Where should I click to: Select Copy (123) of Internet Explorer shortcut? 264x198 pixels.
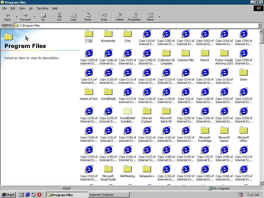(x=89, y=115)
